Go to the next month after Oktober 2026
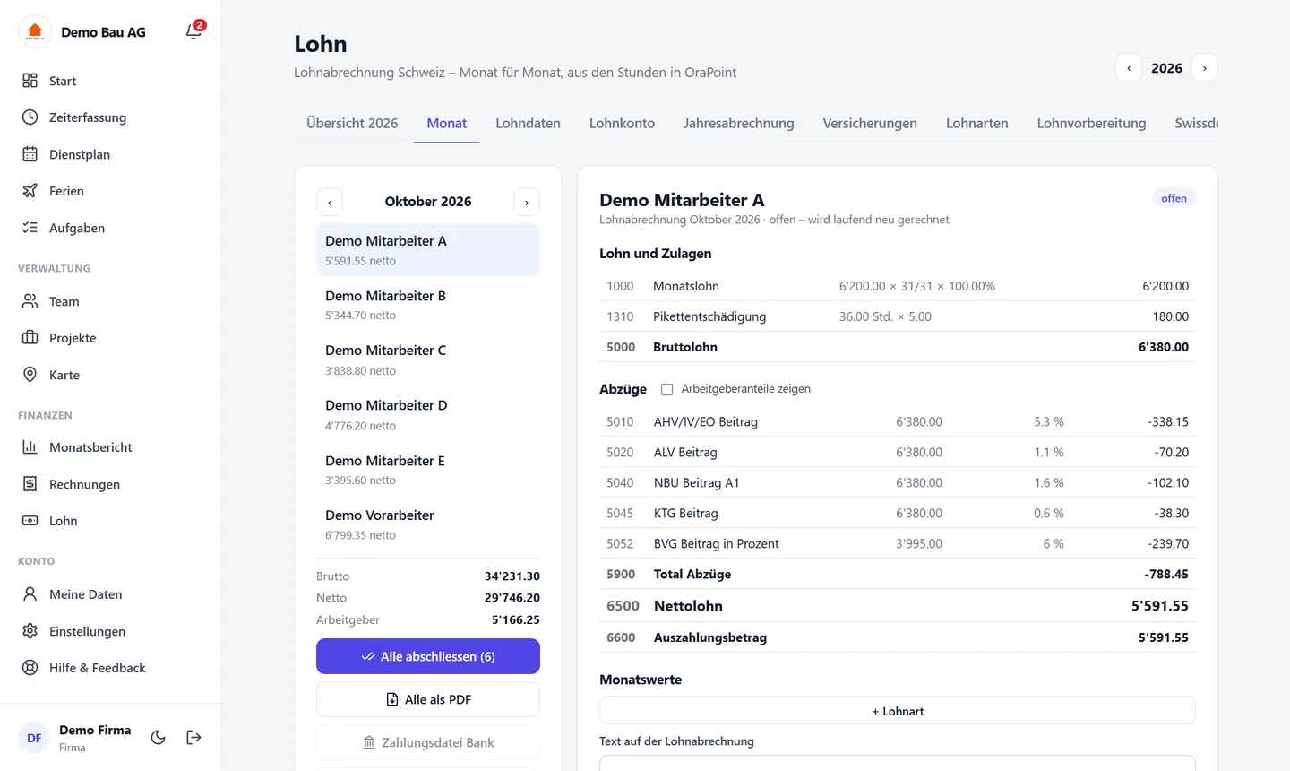The height and width of the screenshot is (771, 1290). tap(527, 202)
